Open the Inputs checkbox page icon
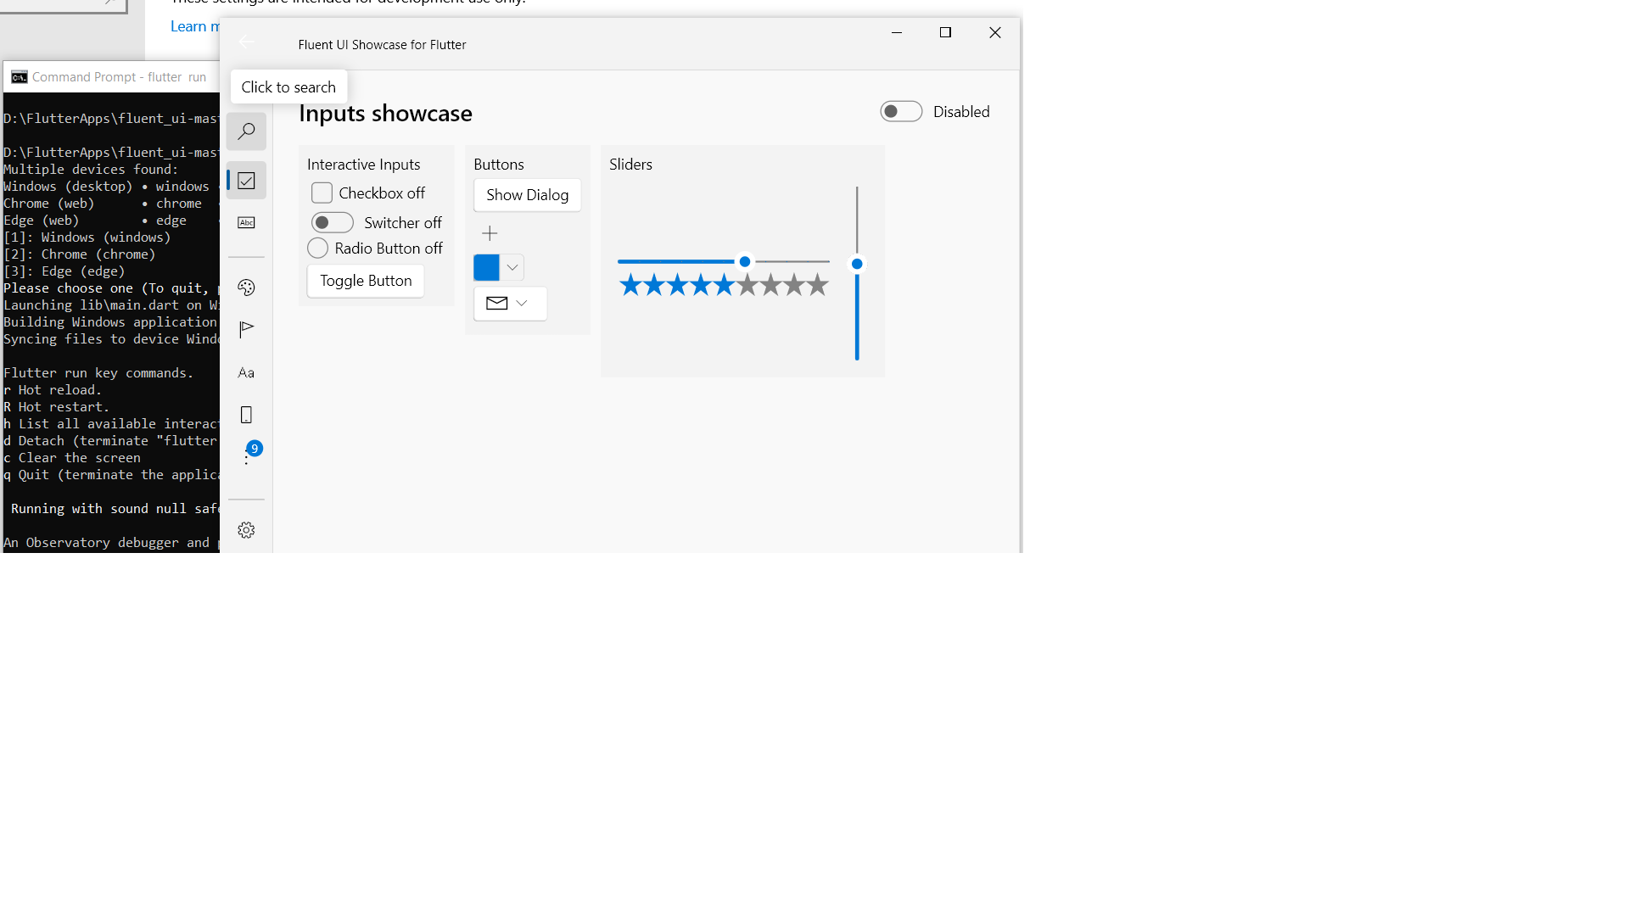1629x916 pixels. coord(246,181)
